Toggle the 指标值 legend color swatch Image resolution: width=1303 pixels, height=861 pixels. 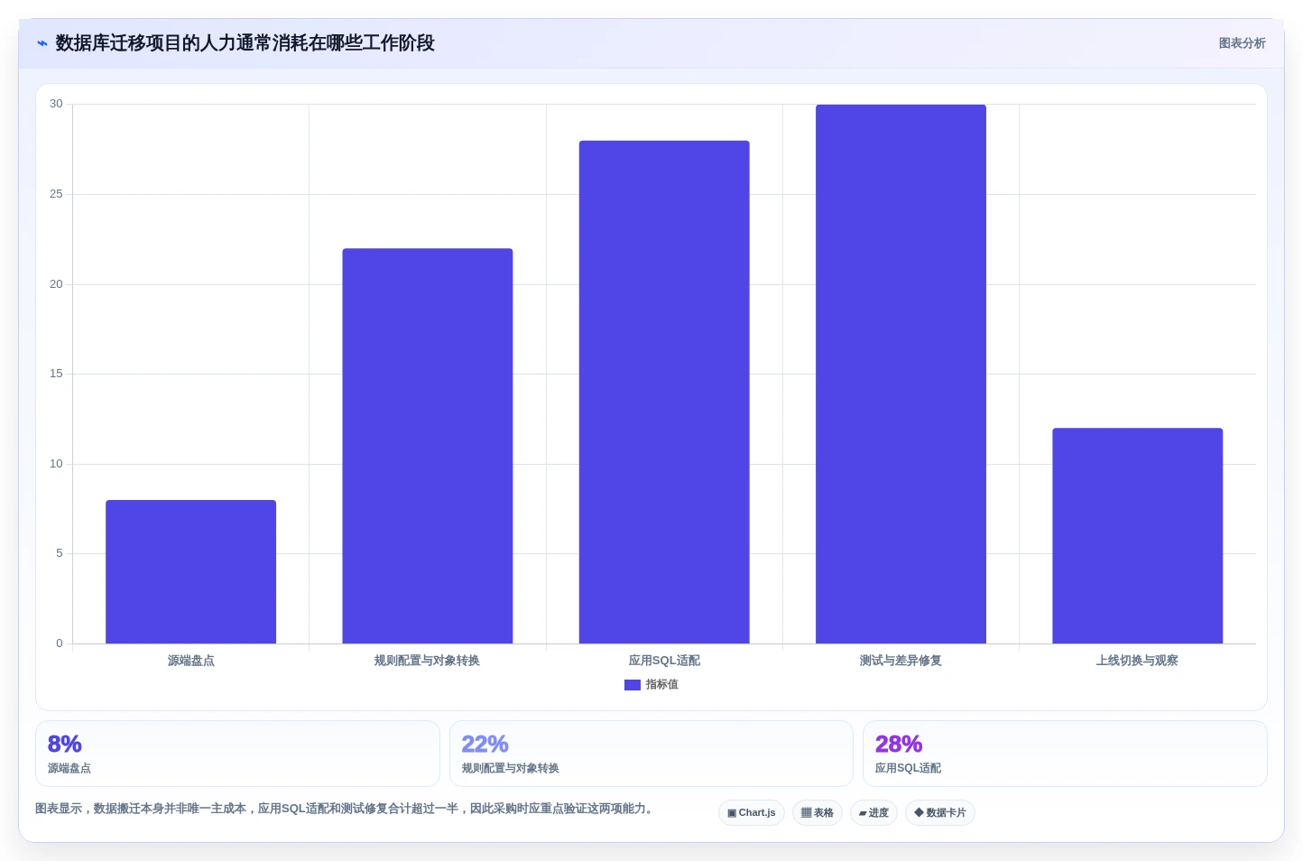coord(633,685)
